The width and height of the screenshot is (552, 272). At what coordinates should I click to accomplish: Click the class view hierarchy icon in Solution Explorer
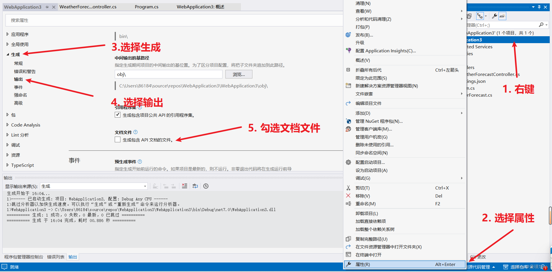[x=480, y=16]
